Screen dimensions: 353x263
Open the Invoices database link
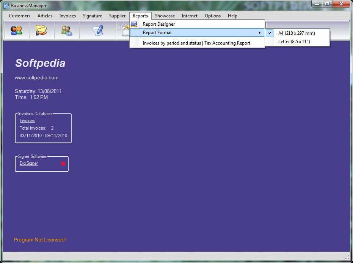point(27,121)
